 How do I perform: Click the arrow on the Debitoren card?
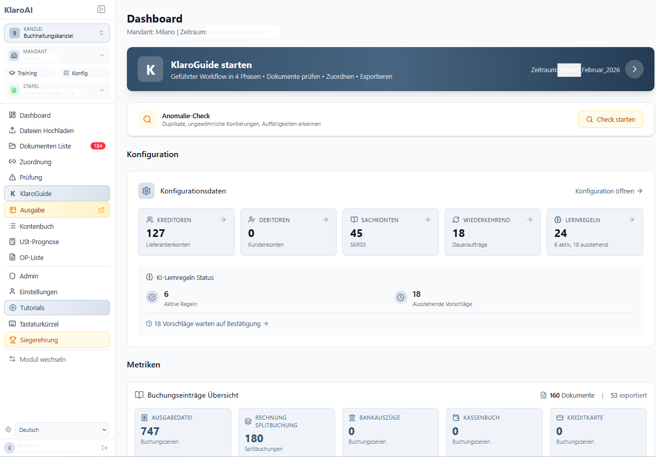[x=325, y=220]
